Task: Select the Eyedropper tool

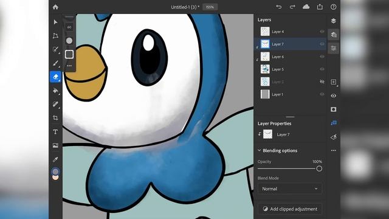Action: [x=55, y=159]
